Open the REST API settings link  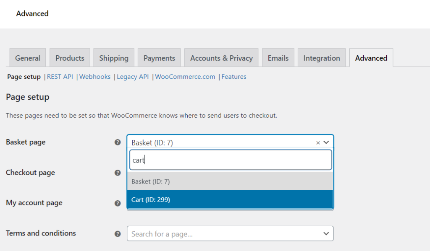[x=60, y=77]
